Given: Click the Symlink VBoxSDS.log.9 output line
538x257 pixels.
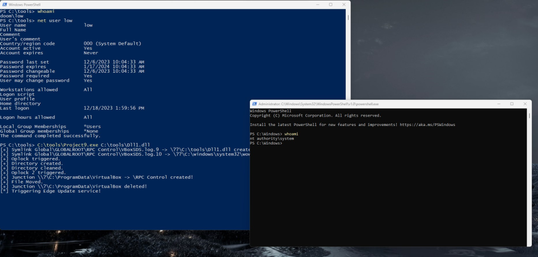Looking at the screenshot, I should click(125, 149).
